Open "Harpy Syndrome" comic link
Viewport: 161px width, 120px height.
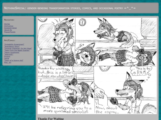12,52
